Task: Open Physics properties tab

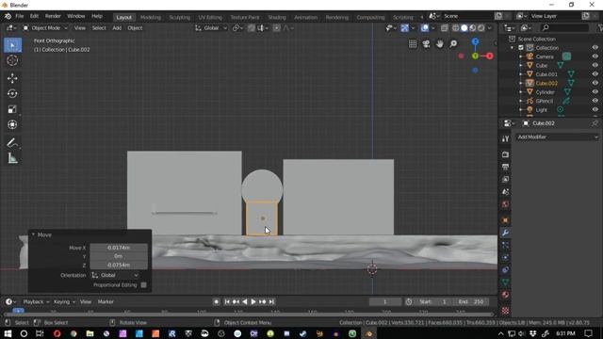Action: [x=505, y=257]
